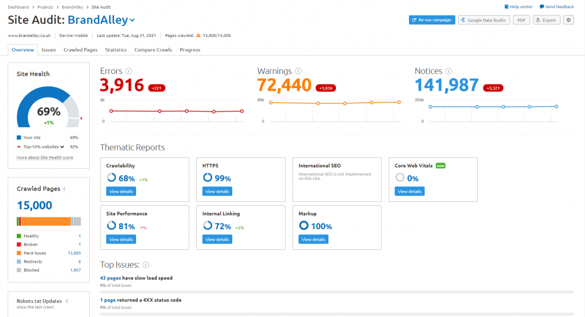The height and width of the screenshot is (317, 585).
Task: Click the PDF button
Action: 521,20
